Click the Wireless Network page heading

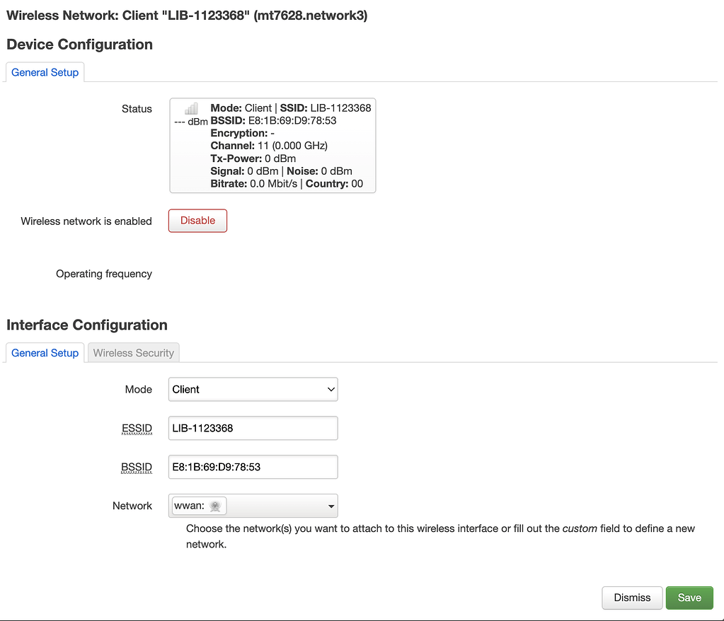[x=186, y=15]
